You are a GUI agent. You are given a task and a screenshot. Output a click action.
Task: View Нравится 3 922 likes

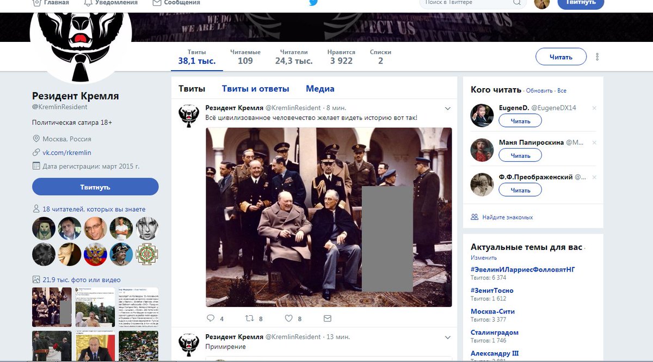341,57
